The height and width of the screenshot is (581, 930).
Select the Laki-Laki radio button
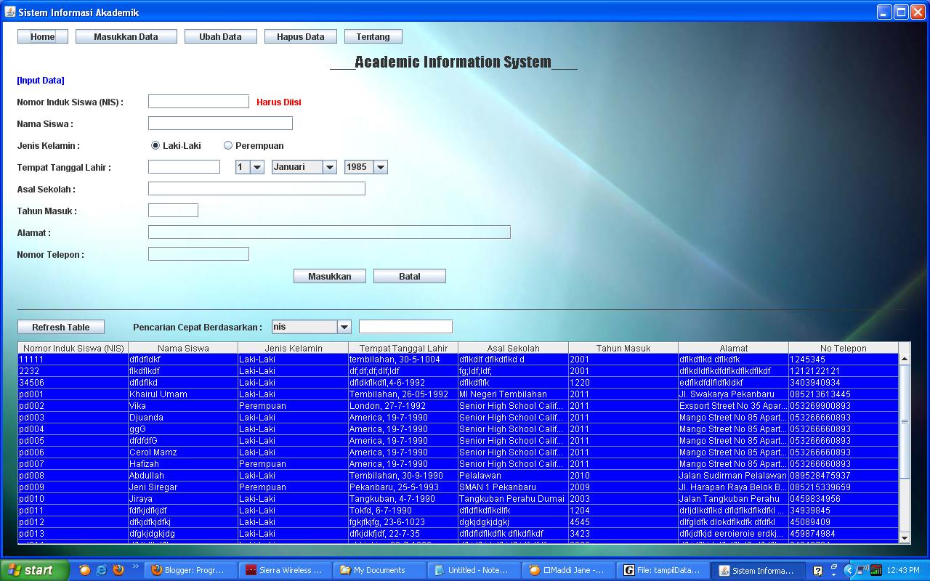[x=155, y=145]
